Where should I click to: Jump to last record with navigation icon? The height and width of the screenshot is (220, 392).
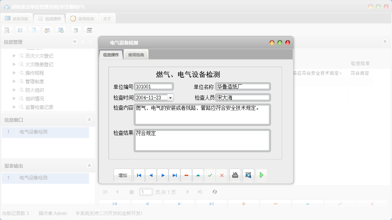tap(174, 175)
